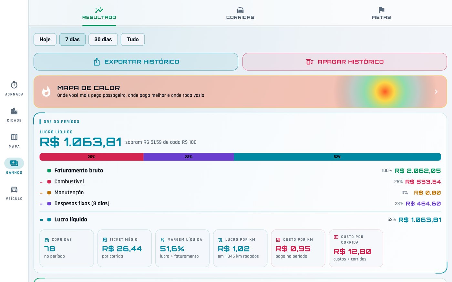Click the Exportar Histórico button
The height and width of the screenshot is (282, 452).
(x=136, y=62)
